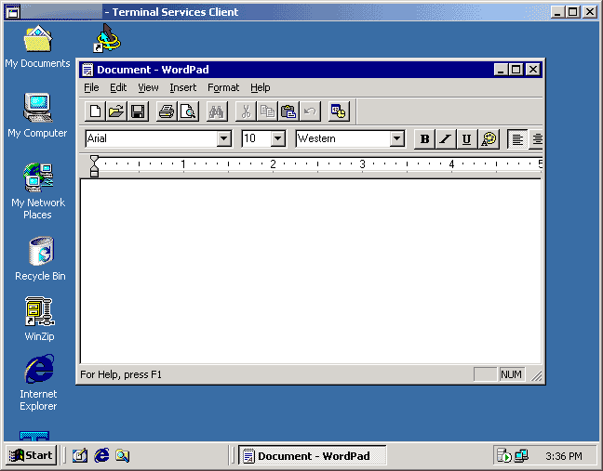Close the WordPad window
Viewport: 603px width, 471px height.
[533, 70]
